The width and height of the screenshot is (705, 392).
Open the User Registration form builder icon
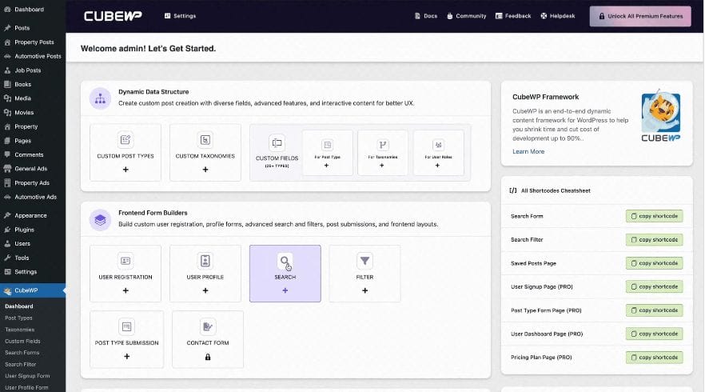[x=125, y=261]
